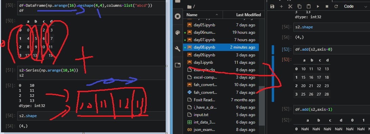This screenshot has width=370, height=134.
Task: Click the notebook icon beside day05.ipynb
Action: (x=189, y=25)
